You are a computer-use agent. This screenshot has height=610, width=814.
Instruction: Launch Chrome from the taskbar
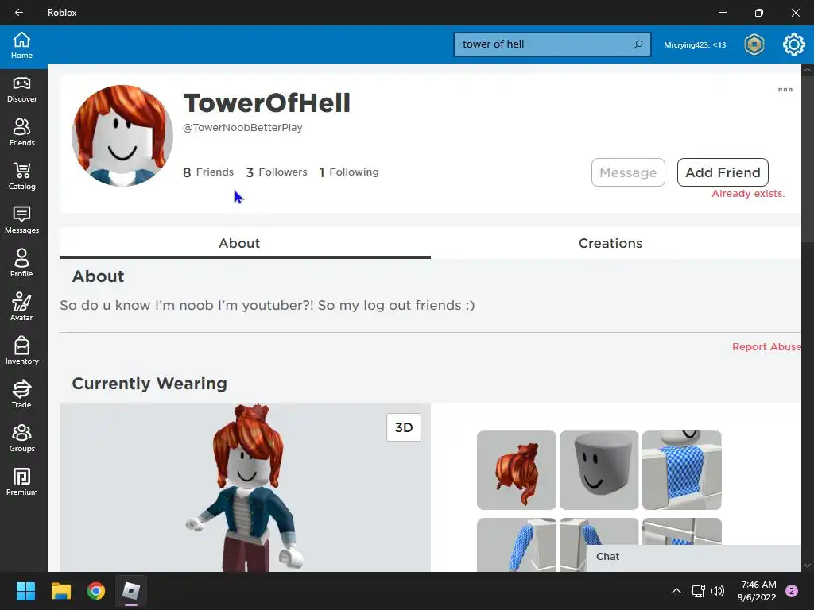click(x=96, y=591)
